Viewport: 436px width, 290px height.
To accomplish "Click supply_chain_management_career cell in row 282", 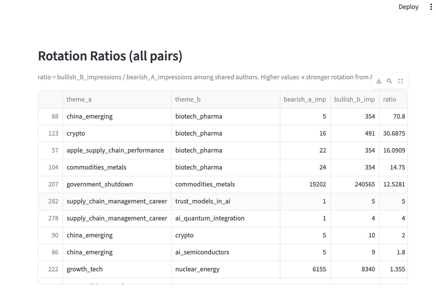I will tap(117, 201).
